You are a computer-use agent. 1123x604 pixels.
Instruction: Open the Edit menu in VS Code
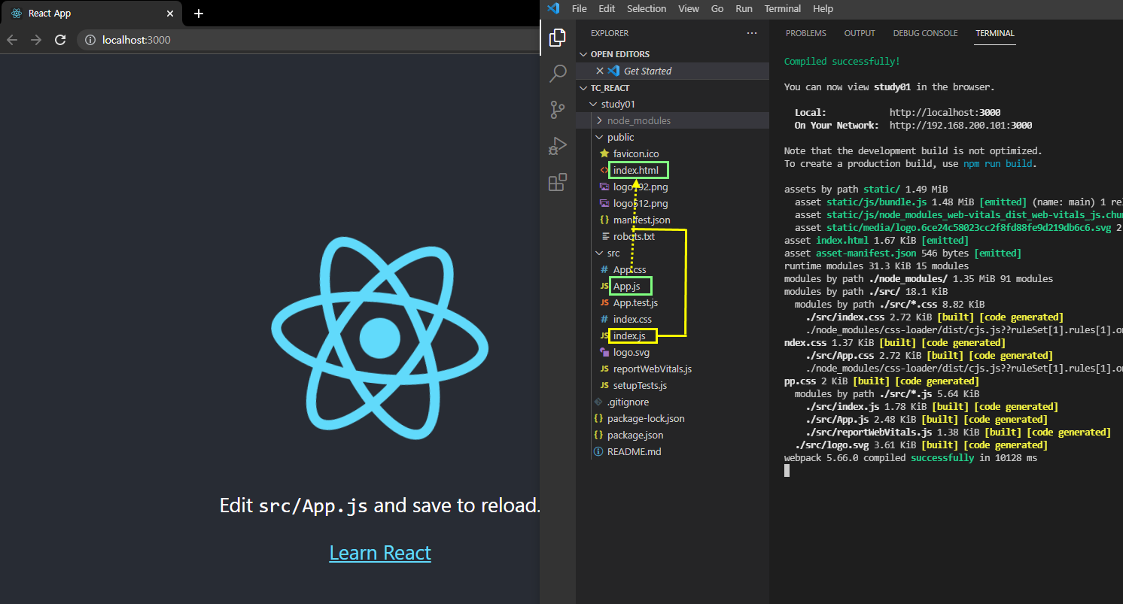607,8
